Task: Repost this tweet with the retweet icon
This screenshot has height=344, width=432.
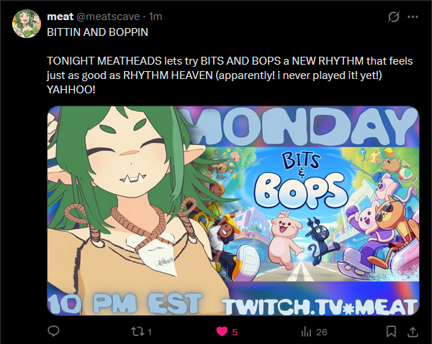Action: pyautogui.click(x=138, y=332)
